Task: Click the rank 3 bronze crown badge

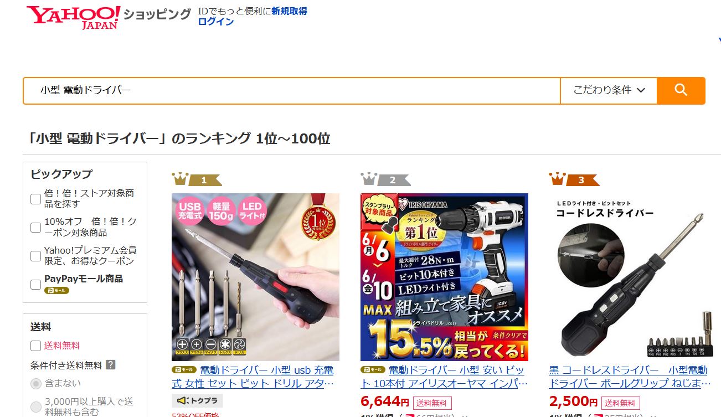Action: pyautogui.click(x=574, y=179)
